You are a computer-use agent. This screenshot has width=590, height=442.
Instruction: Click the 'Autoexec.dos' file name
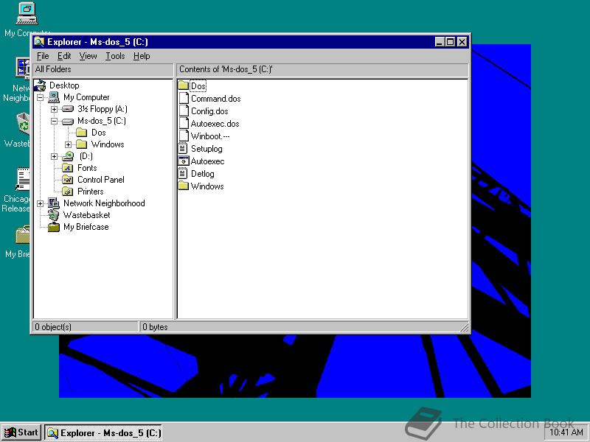click(215, 124)
